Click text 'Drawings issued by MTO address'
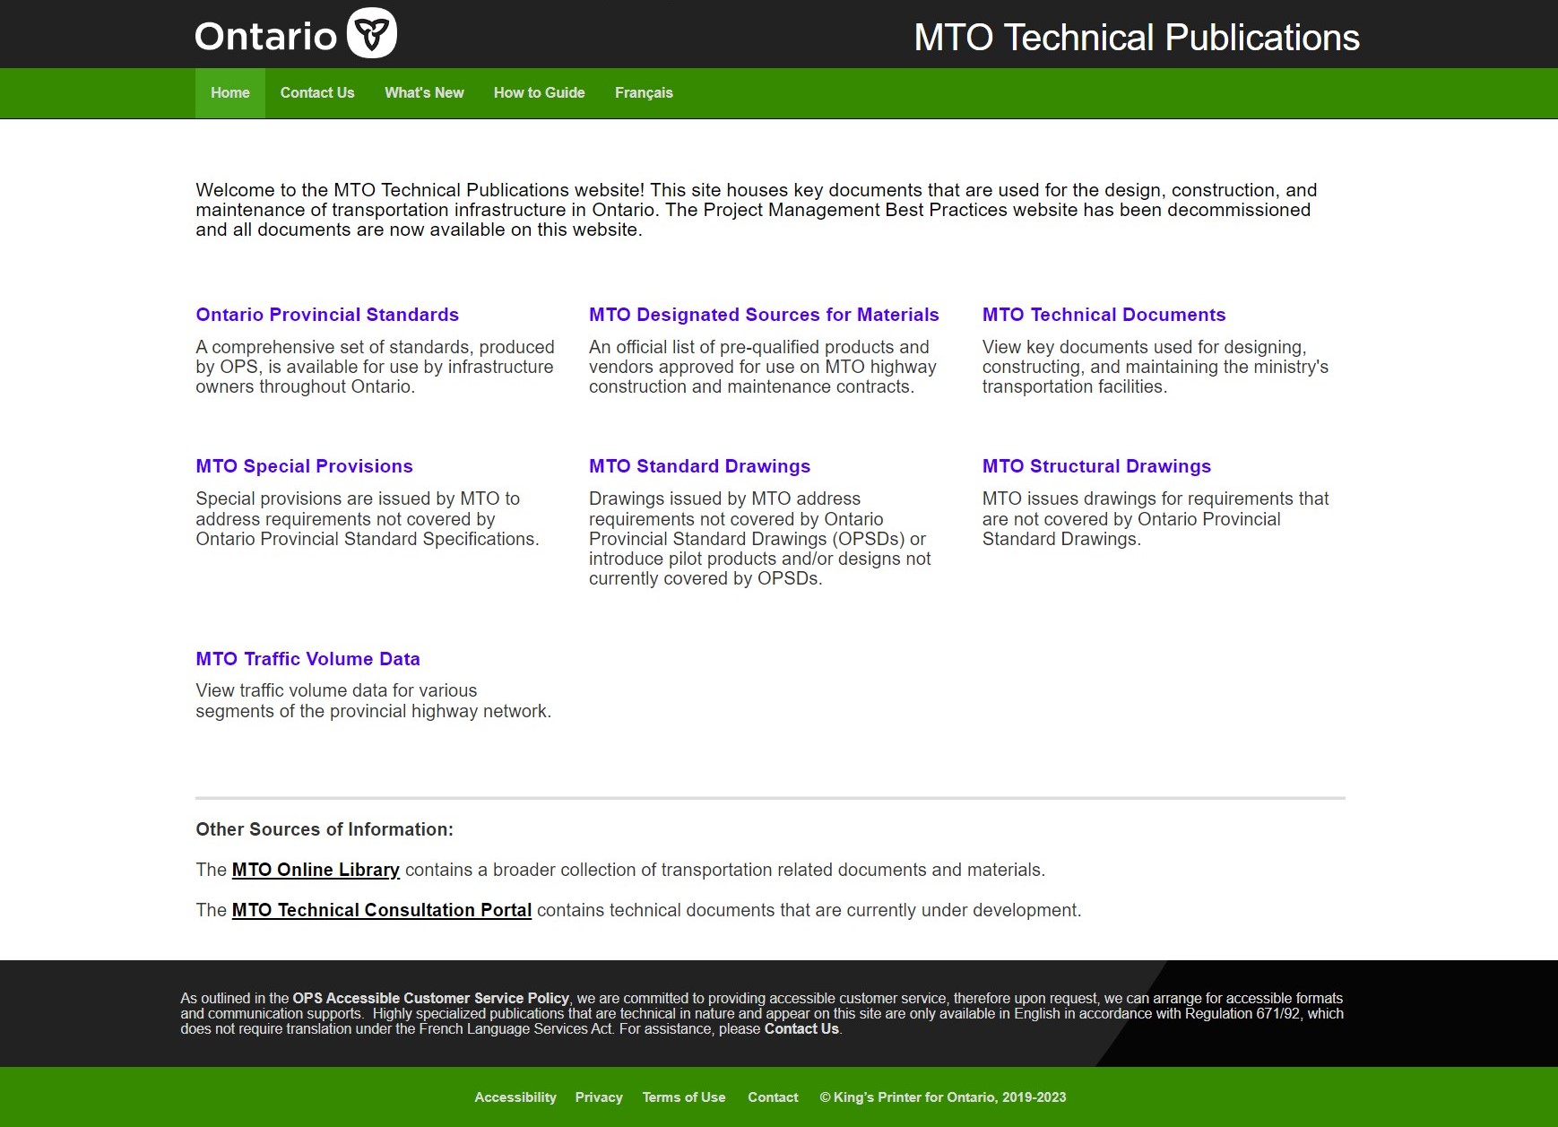1558x1127 pixels. click(760, 538)
